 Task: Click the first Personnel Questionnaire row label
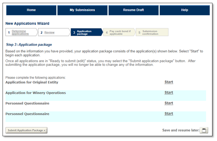tap(27, 103)
